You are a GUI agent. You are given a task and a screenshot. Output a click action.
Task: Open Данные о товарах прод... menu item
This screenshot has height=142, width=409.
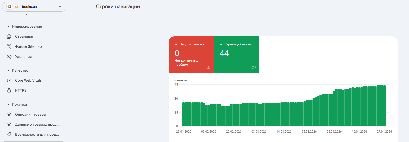click(x=37, y=124)
